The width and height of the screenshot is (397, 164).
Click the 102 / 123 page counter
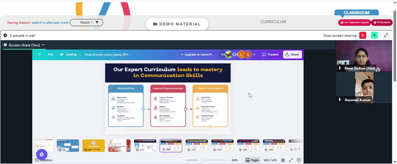pos(270,160)
